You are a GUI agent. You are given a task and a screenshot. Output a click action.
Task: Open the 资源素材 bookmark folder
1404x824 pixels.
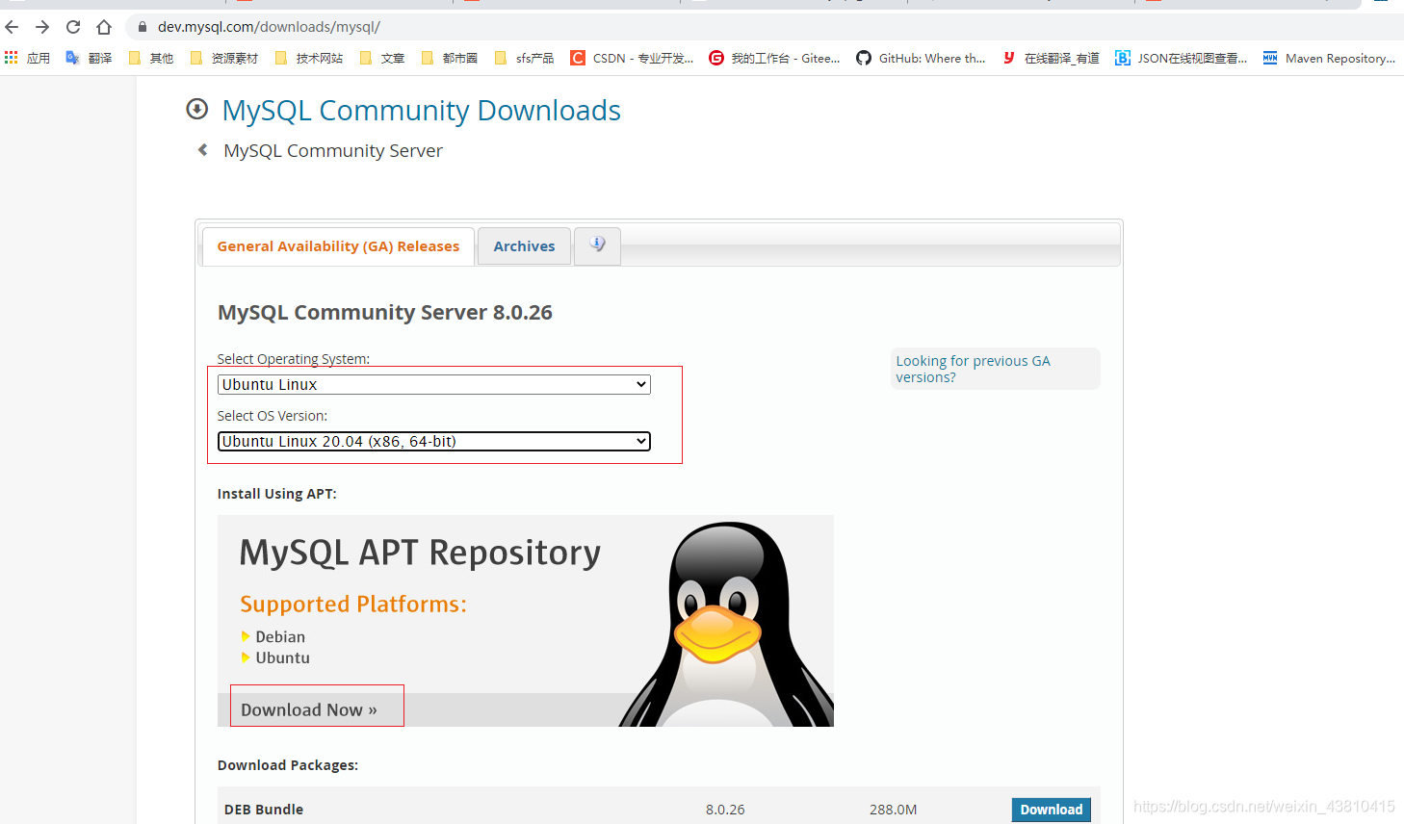[x=224, y=58]
